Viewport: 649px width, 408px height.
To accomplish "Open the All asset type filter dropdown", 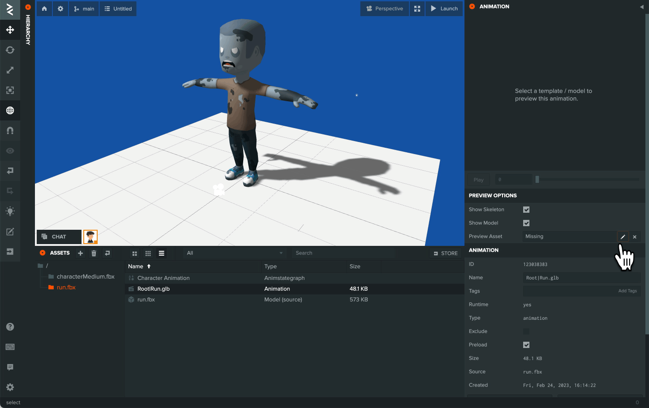I will 235,253.
